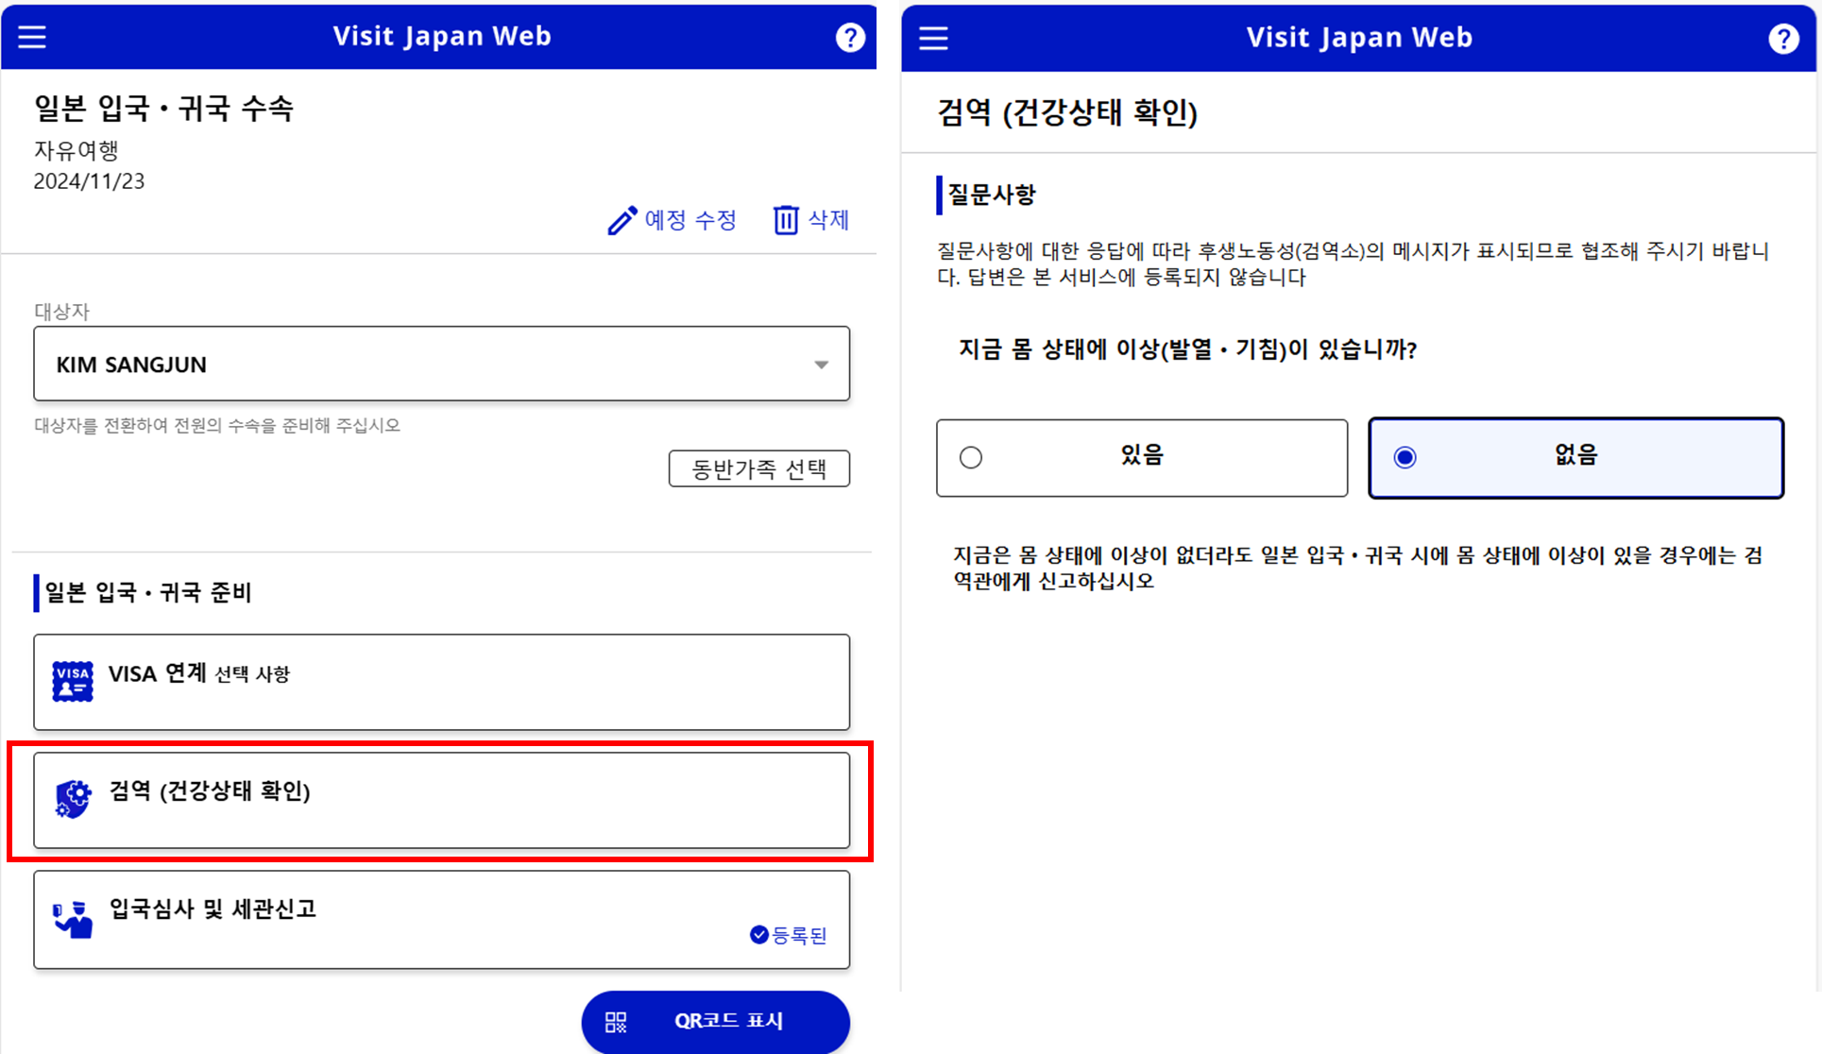
Task: Open the 검역 (건강상태 확인) section
Action: point(441,799)
